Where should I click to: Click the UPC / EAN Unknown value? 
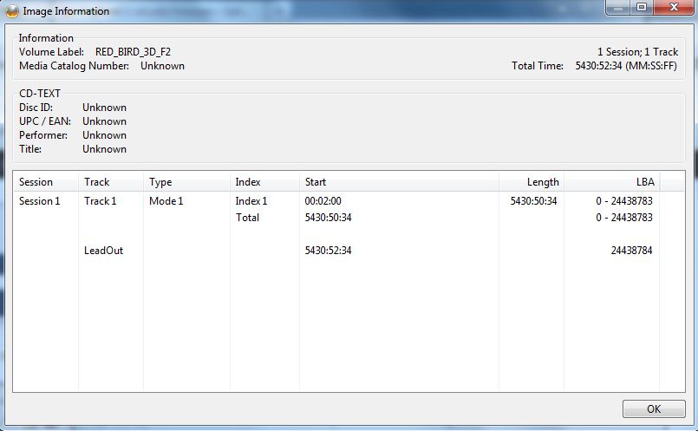tap(105, 121)
